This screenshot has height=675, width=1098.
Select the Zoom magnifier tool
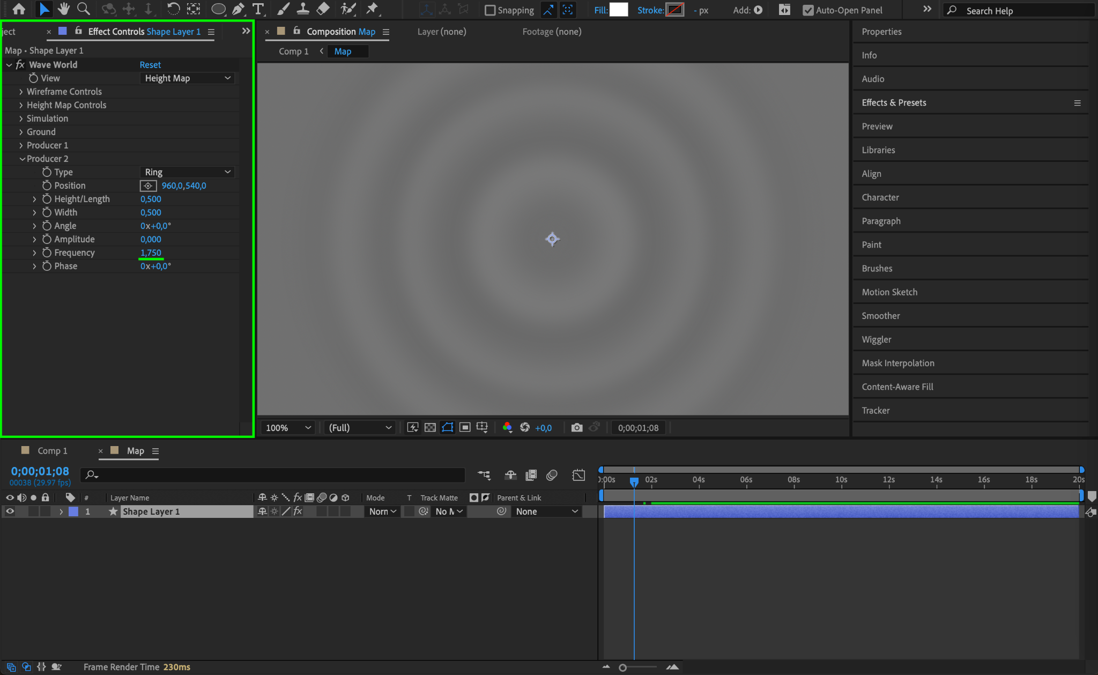click(83, 9)
